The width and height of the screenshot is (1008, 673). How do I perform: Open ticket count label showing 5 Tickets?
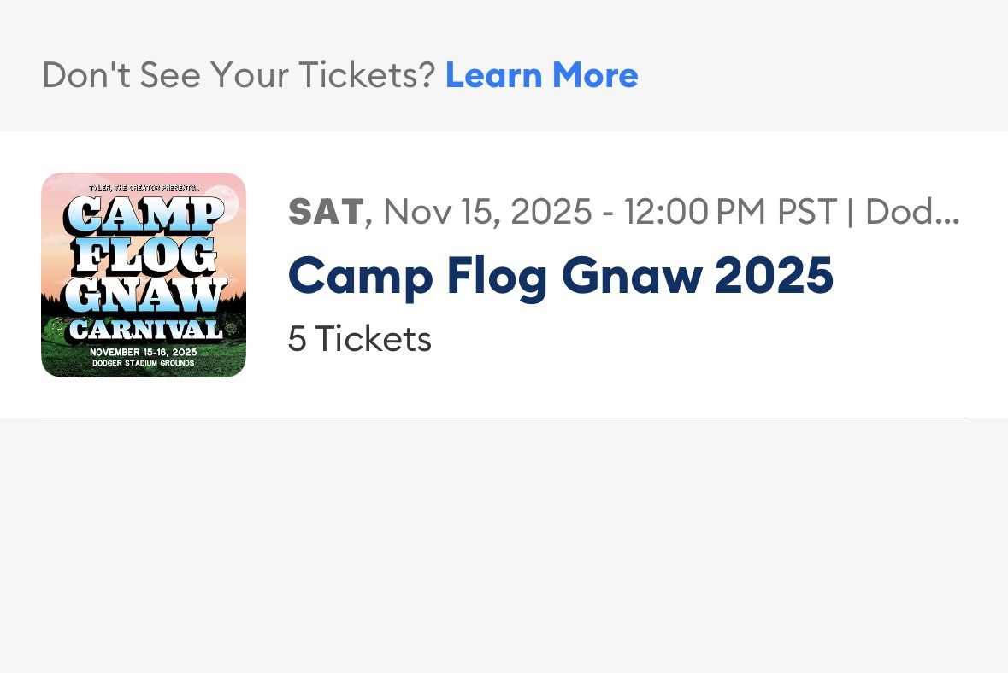click(359, 339)
